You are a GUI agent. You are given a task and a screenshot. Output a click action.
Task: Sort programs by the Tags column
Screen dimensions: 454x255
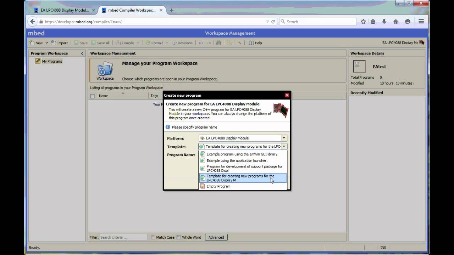pos(154,96)
